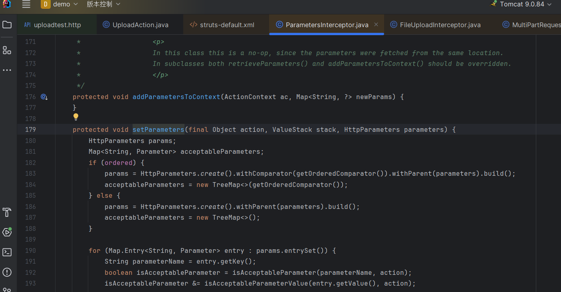
Task: Open the demo project dropdown
Action: (59, 4)
